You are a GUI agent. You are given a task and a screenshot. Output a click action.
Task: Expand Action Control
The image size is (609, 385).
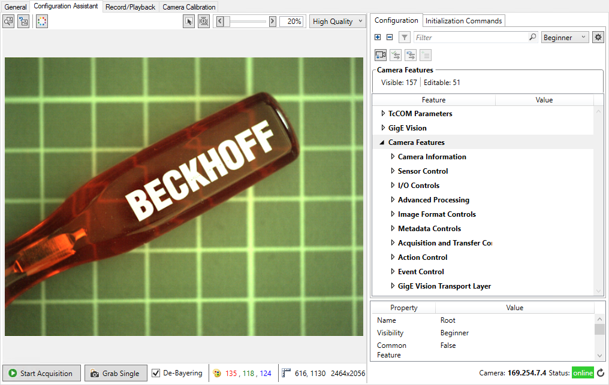[x=393, y=257]
